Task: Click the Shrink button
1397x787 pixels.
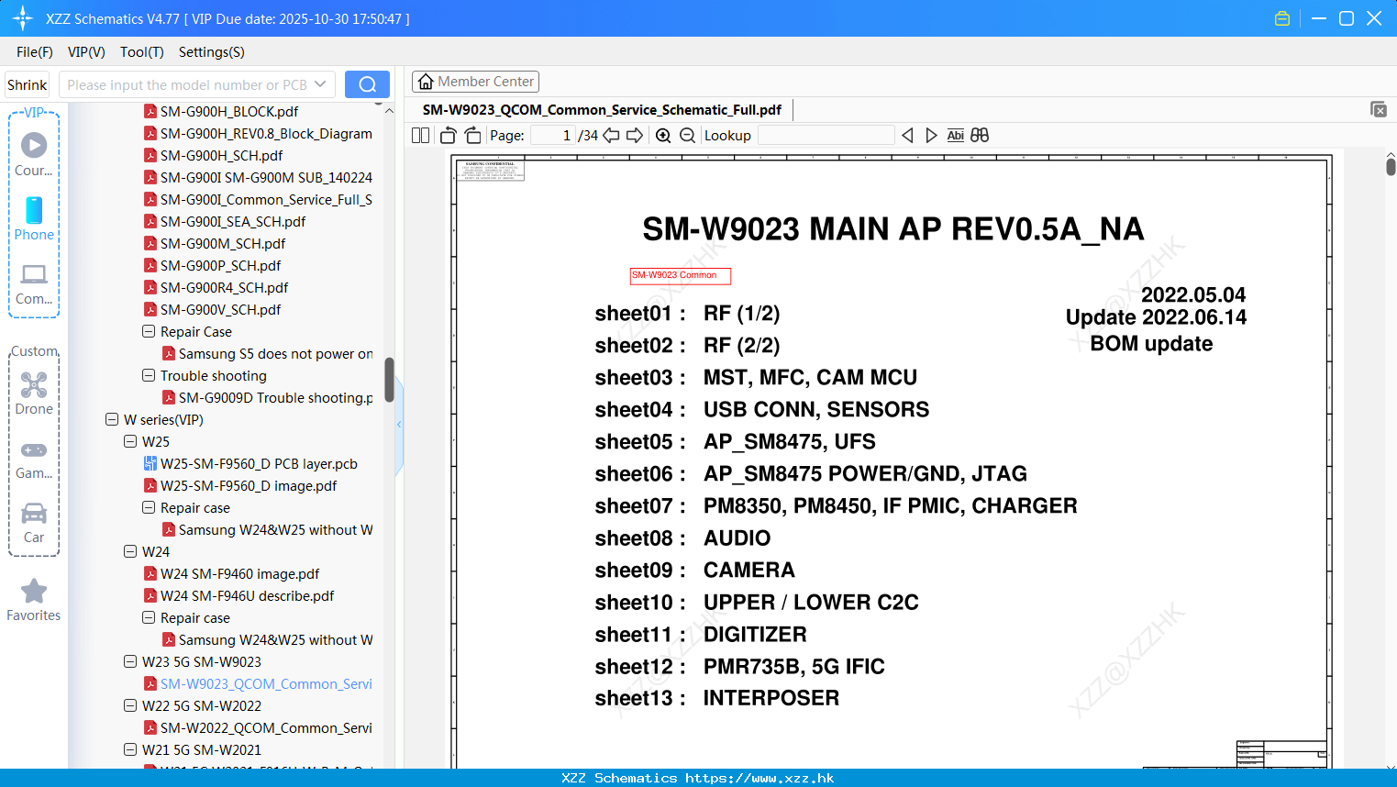Action: [x=28, y=84]
